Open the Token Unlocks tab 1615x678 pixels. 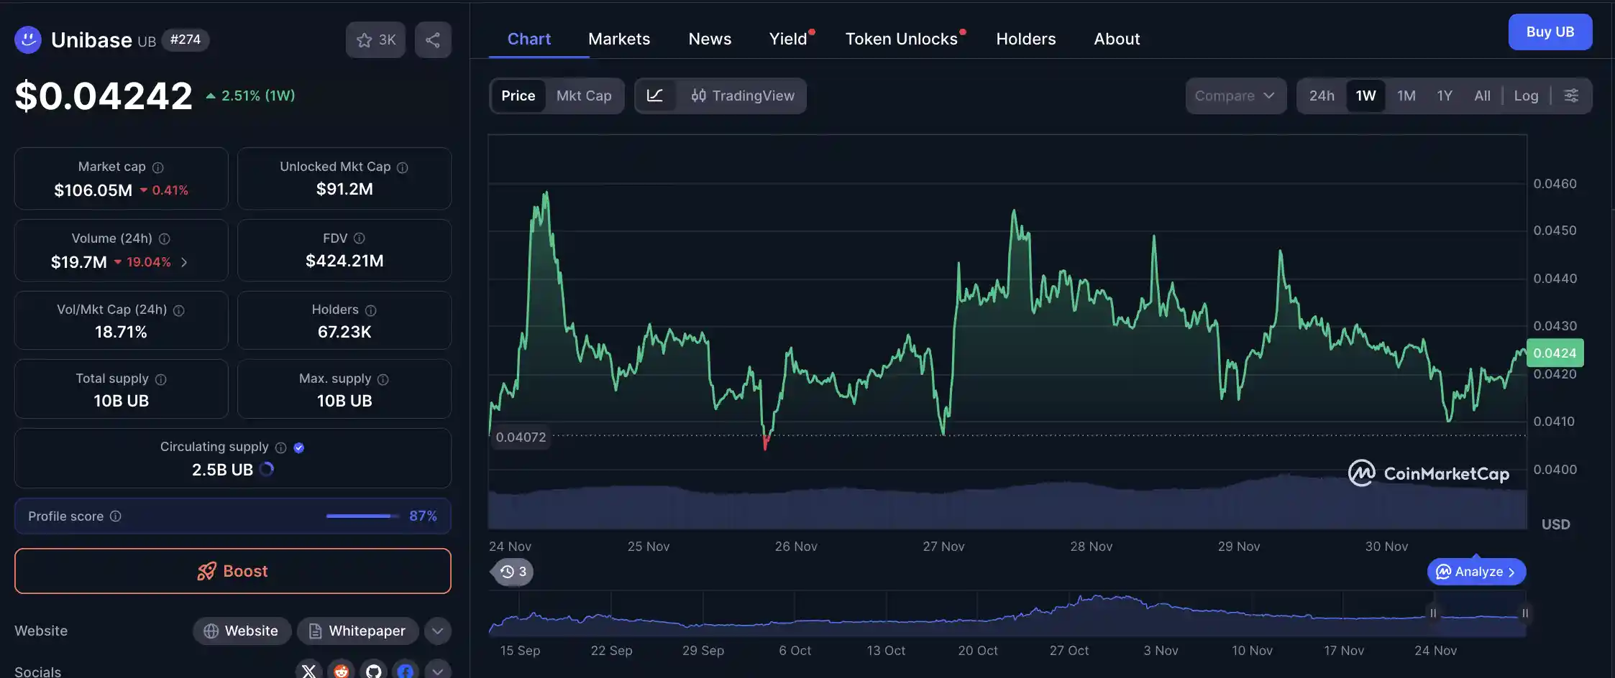click(902, 39)
